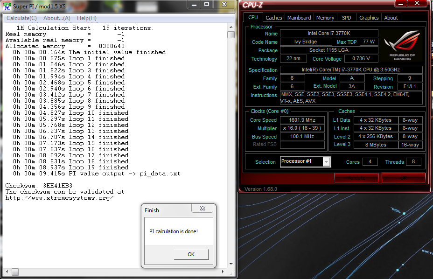Click the Cores value 4

tap(370, 161)
